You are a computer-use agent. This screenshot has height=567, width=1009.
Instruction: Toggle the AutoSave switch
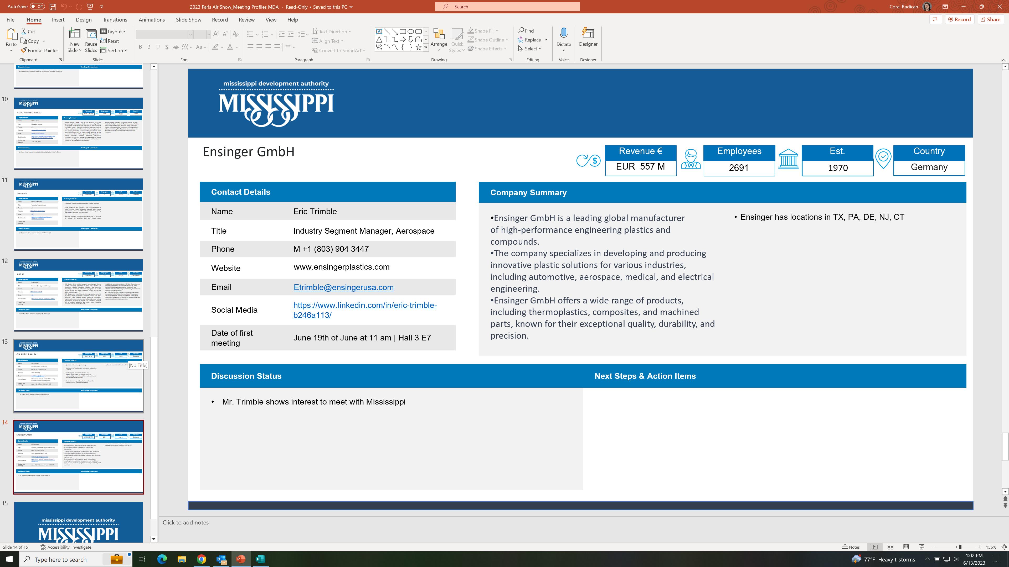(x=37, y=7)
